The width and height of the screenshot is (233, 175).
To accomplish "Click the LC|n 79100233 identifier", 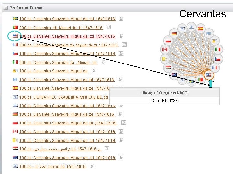I will pos(164,101).
